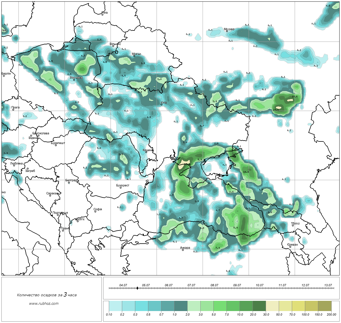Select the Анкара city marker

(183, 250)
